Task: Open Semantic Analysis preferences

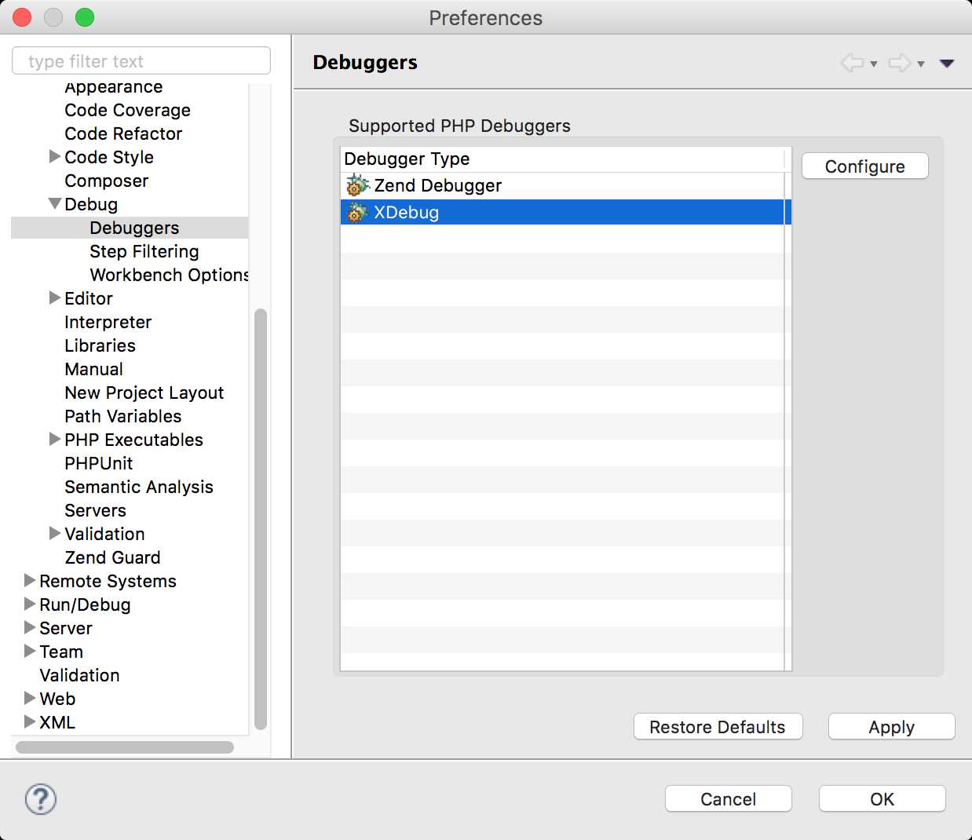Action: (x=139, y=487)
